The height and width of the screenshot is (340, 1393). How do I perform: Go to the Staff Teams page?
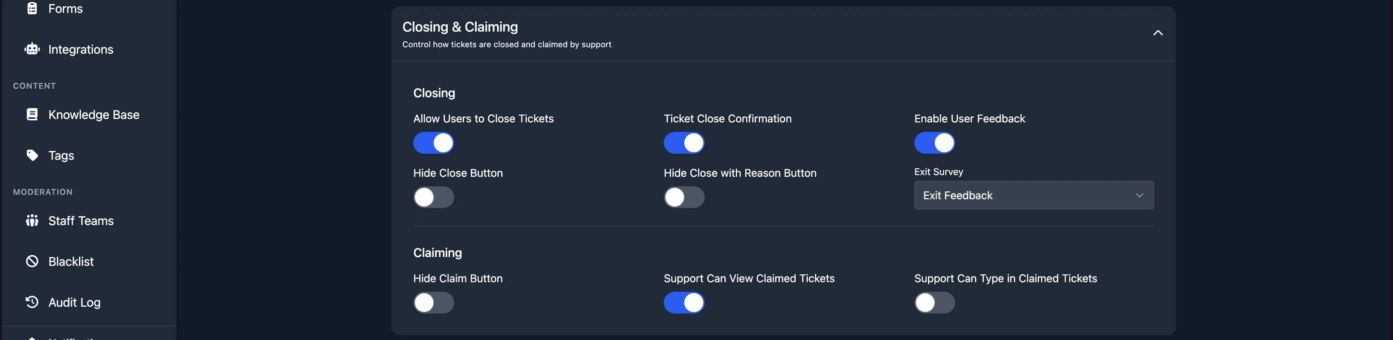[x=81, y=221]
